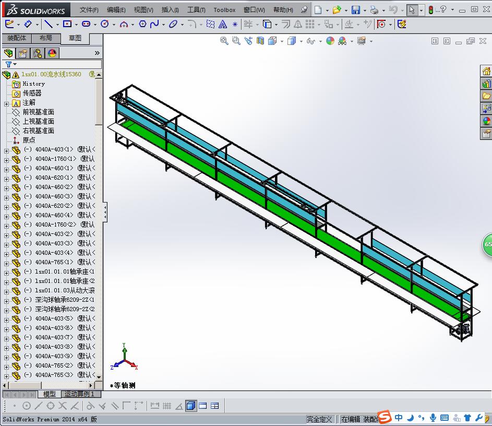Click the Section View icon
This screenshot has height=426, width=492.
[260, 41]
